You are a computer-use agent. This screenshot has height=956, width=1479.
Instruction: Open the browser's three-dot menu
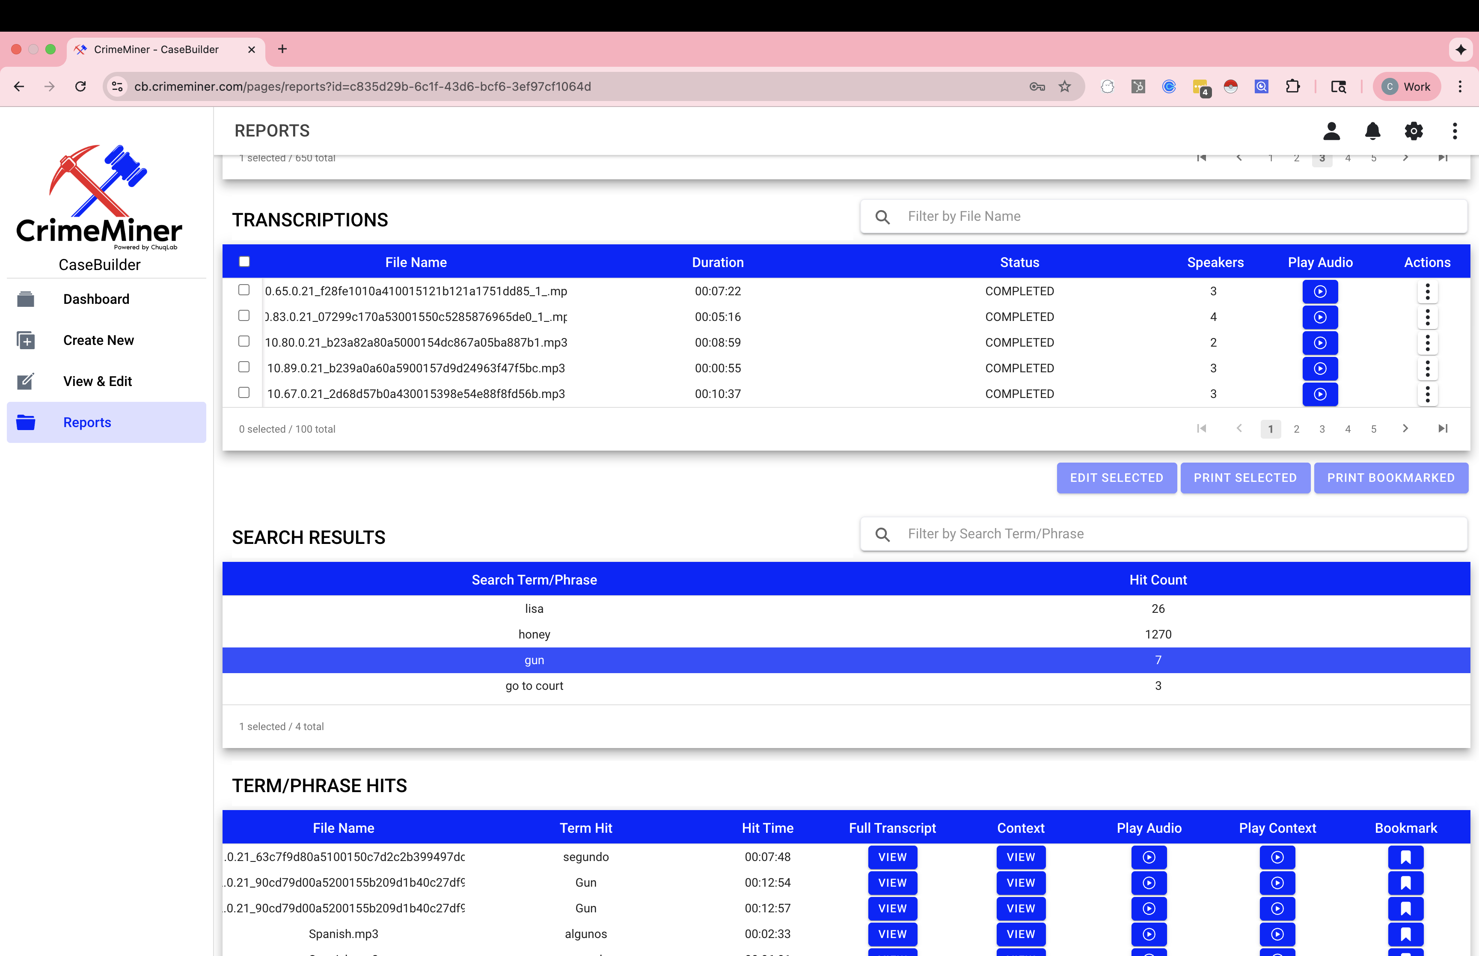coord(1460,86)
